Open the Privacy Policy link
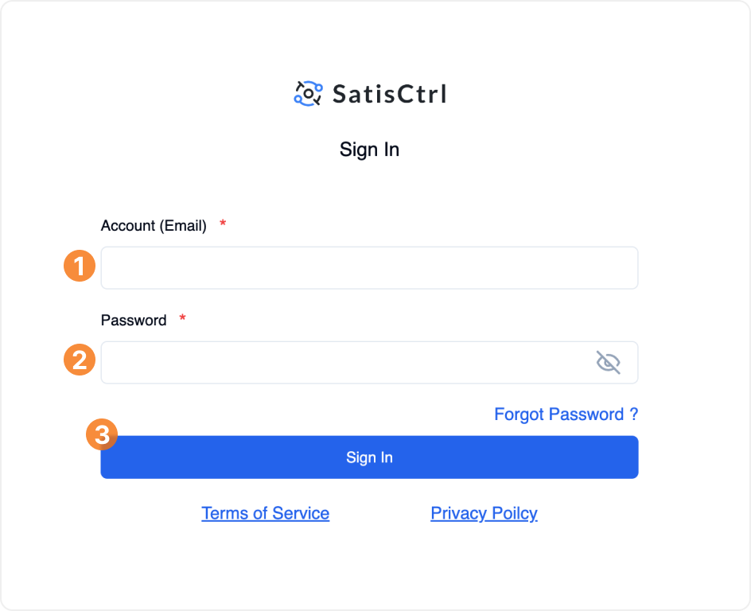Screen dimensions: 751x611 484,513
